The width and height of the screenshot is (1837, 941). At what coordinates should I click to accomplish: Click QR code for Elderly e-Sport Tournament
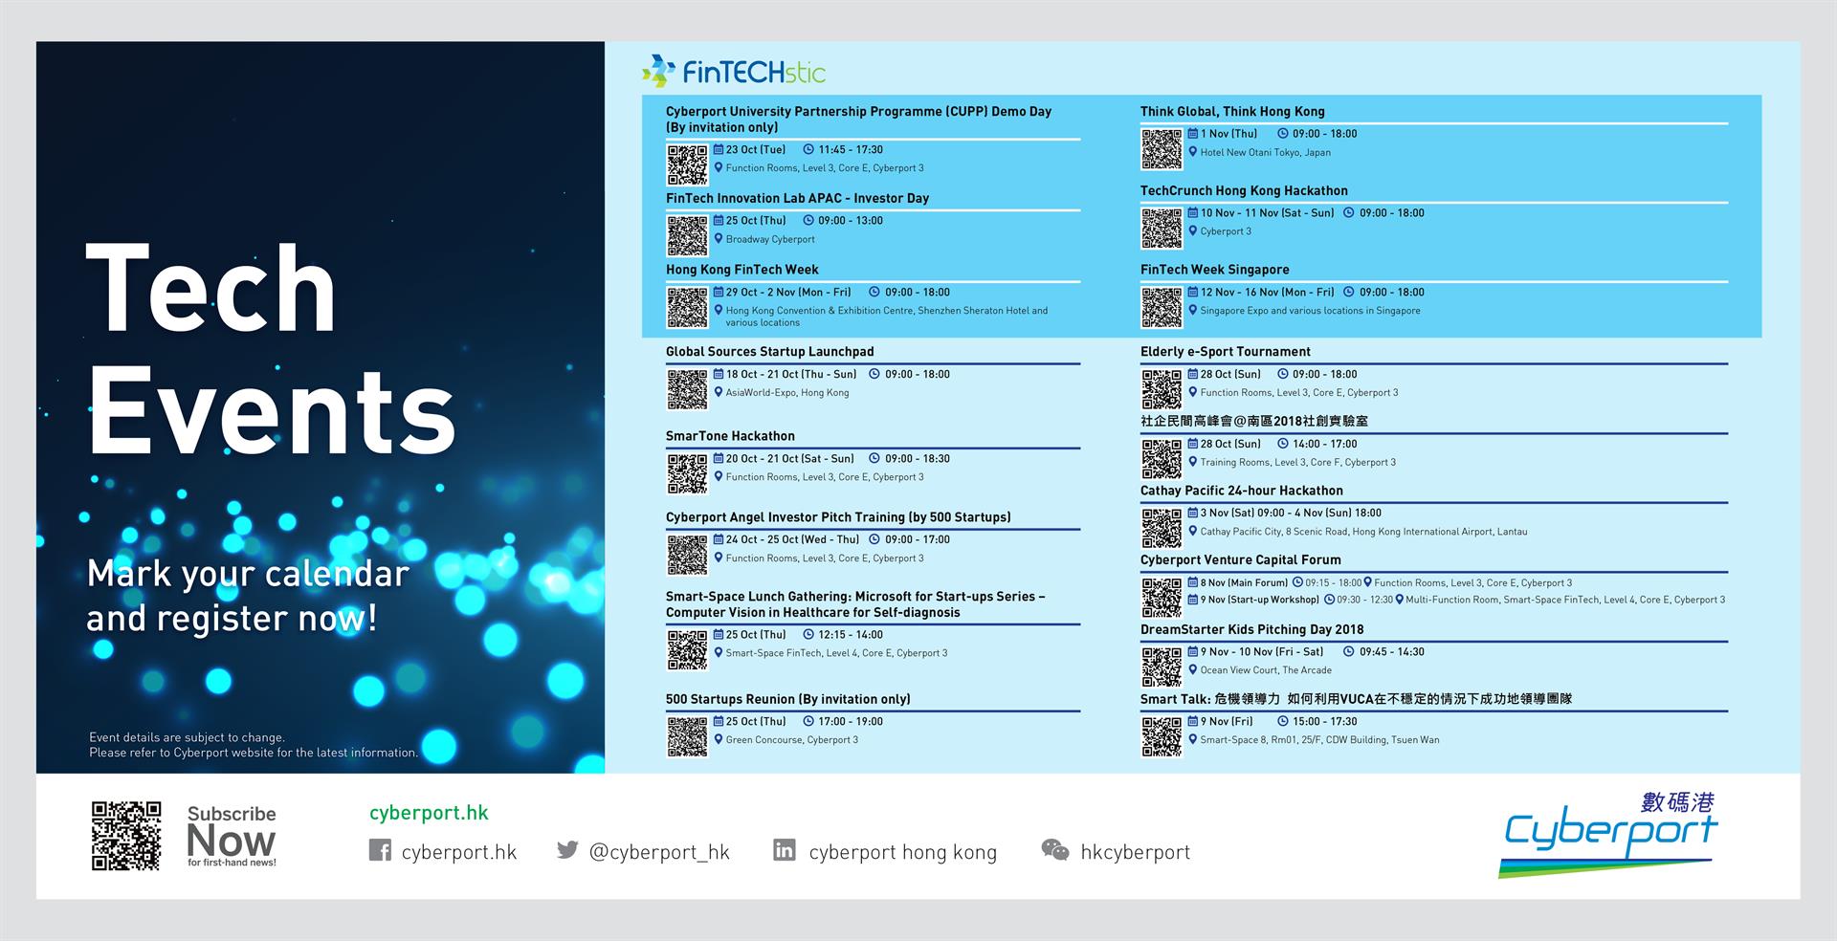[x=1162, y=390]
